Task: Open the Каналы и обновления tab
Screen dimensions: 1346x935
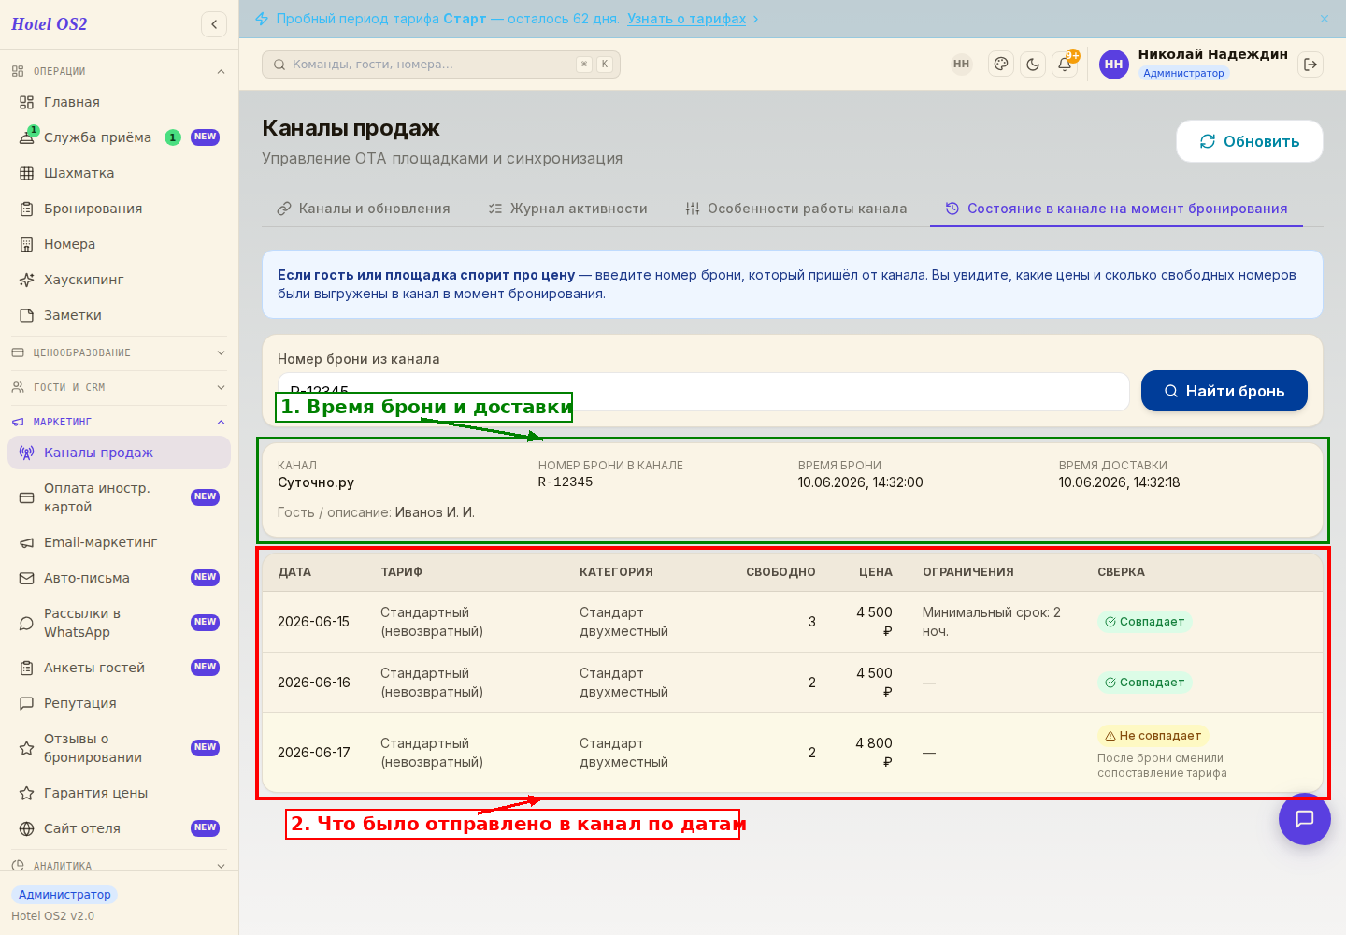Action: pos(364,209)
